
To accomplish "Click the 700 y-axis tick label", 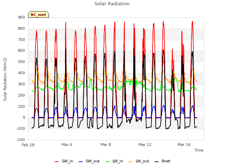I will click(x=21, y=40).
